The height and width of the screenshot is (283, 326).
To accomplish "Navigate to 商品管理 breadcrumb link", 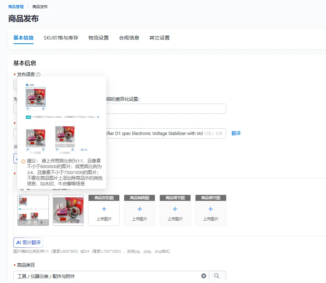I will pyautogui.click(x=16, y=7).
